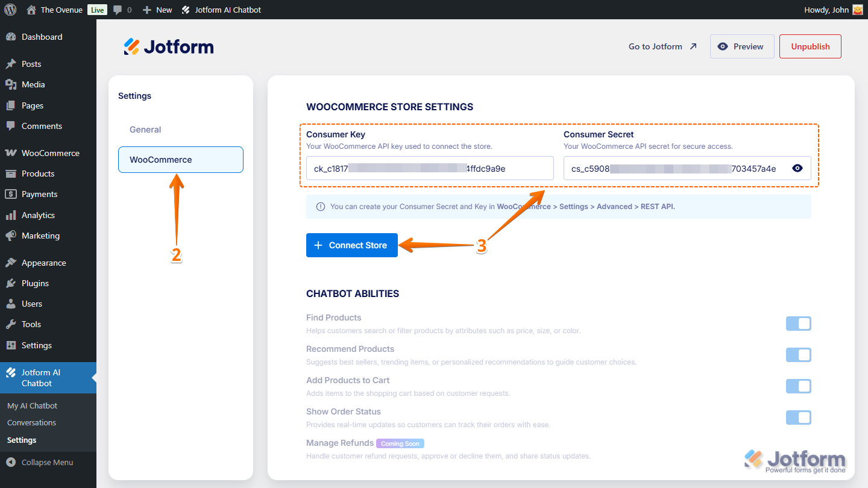Viewport: 868px width, 488px height.
Task: Select the WooCommerce settings tab
Action: pyautogui.click(x=180, y=159)
